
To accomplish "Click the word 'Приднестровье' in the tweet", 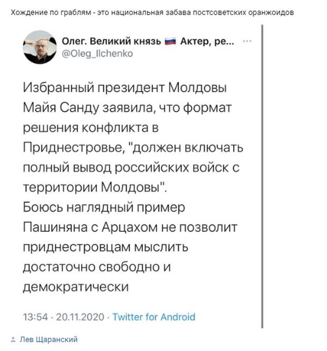I will click(x=74, y=148).
